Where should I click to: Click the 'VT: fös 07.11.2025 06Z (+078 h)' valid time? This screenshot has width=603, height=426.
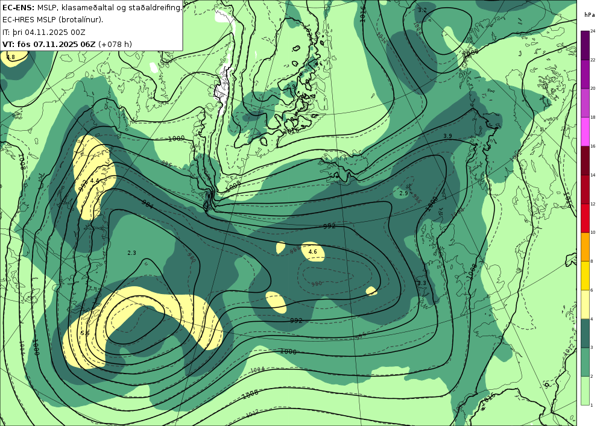(67, 44)
